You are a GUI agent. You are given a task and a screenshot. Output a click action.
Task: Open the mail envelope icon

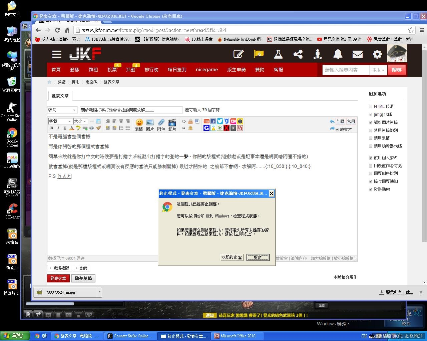tap(357, 54)
